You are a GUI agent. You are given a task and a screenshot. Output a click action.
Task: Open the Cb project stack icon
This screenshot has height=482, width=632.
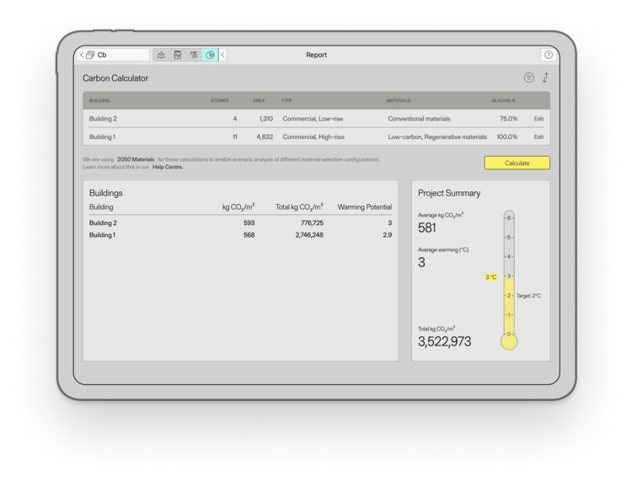(x=90, y=55)
